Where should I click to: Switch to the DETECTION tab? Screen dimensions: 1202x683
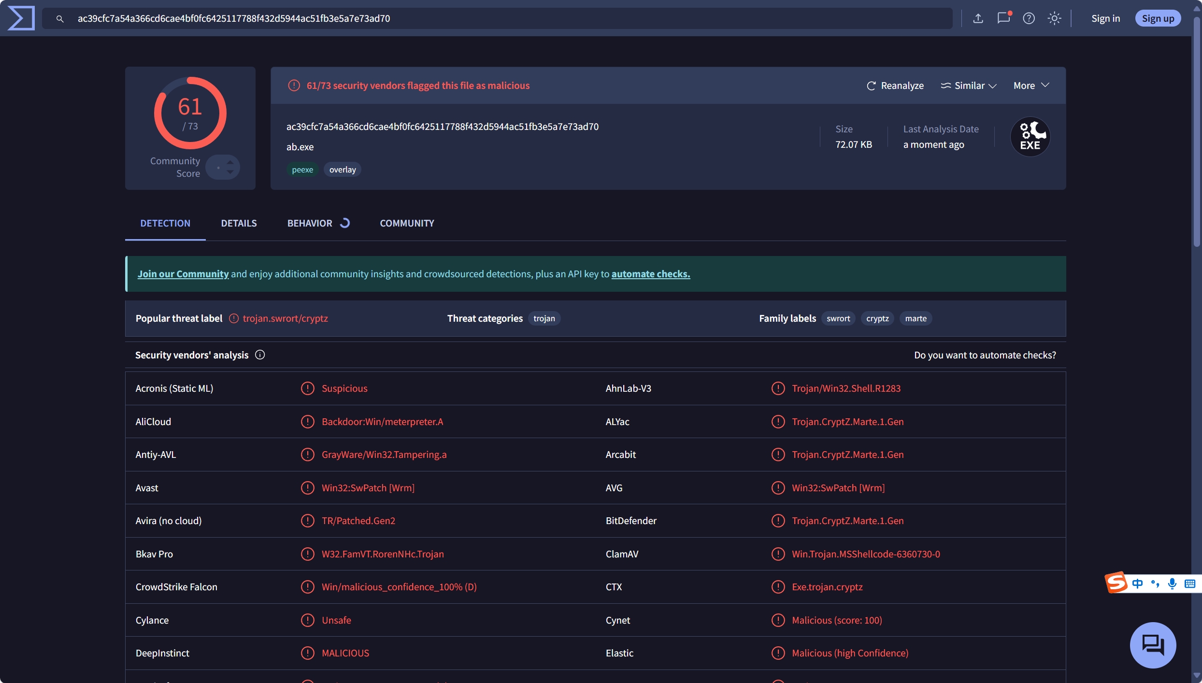165,223
